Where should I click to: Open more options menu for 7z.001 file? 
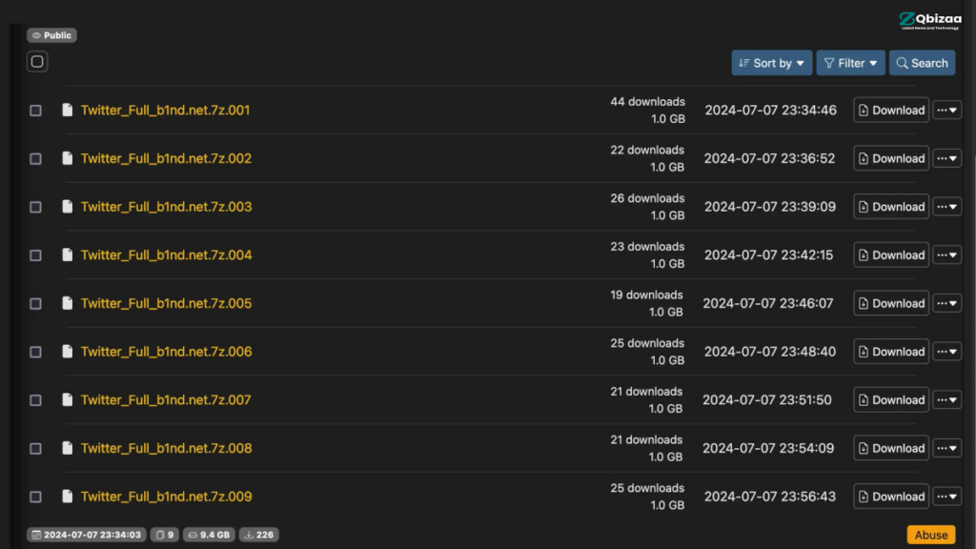pos(946,111)
